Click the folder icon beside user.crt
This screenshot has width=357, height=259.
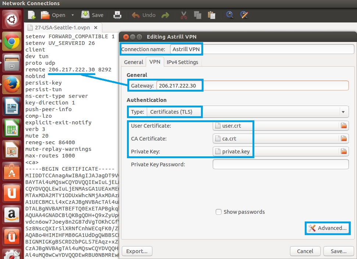(x=344, y=125)
